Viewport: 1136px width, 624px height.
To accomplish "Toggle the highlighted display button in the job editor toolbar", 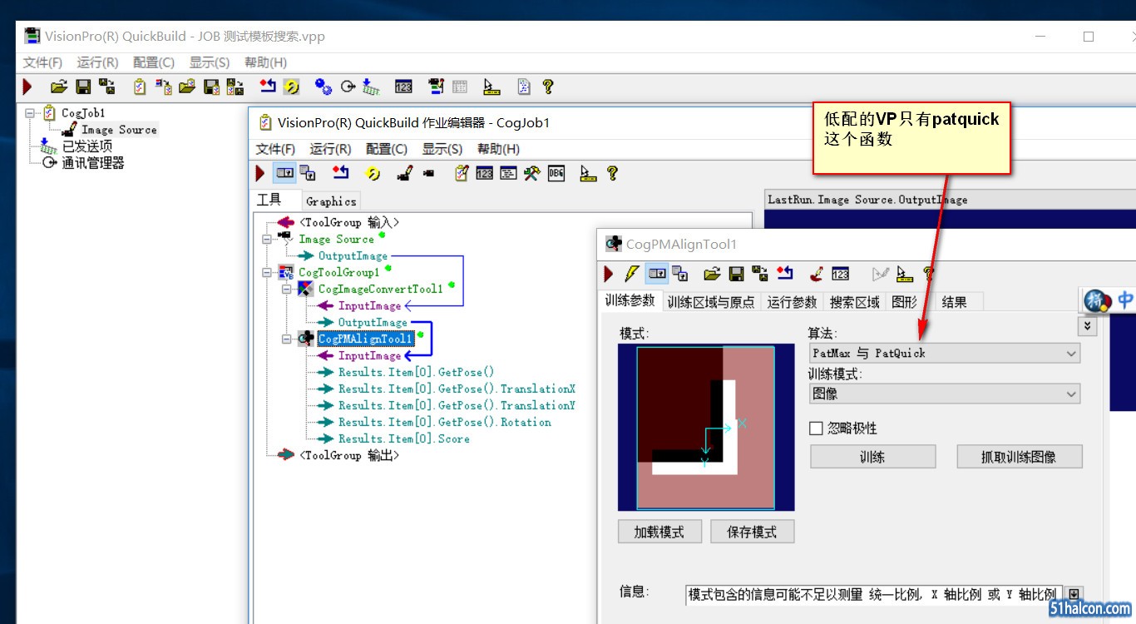I will pos(284,173).
